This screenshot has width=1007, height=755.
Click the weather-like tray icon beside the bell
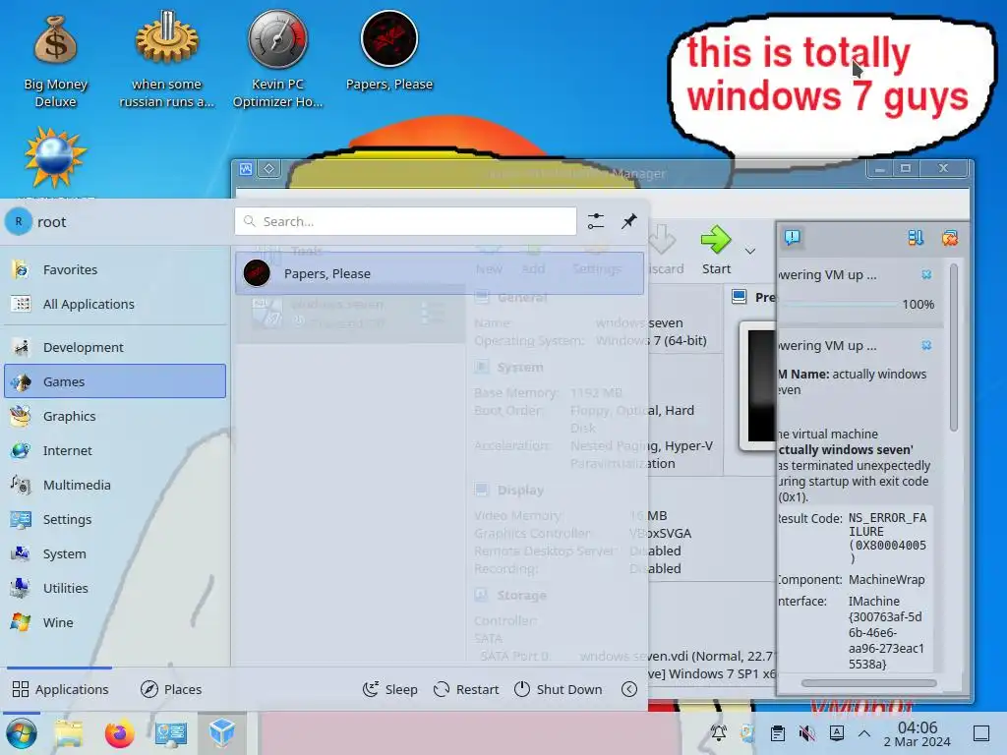pyautogui.click(x=747, y=733)
